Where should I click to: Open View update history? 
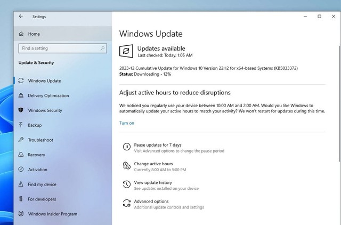tap(153, 182)
